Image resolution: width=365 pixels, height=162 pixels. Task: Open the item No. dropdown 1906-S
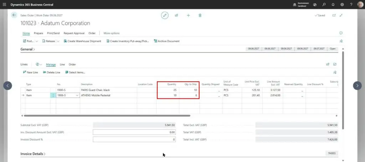point(77,96)
